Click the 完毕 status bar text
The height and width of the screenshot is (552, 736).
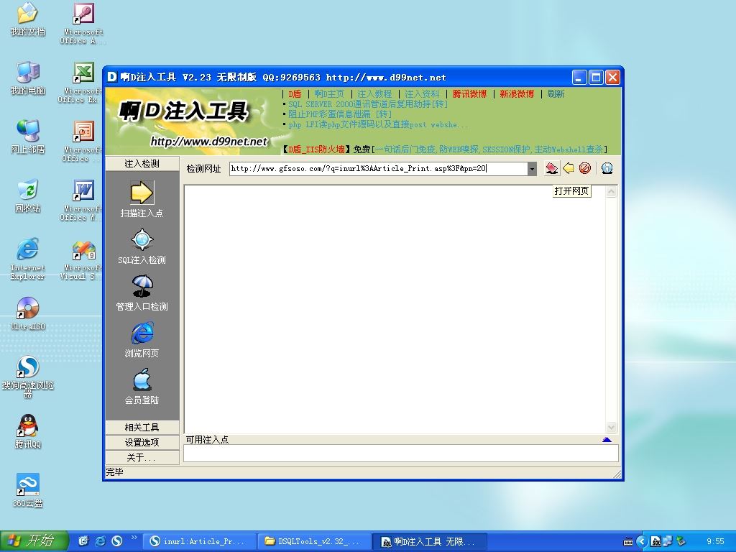pyautogui.click(x=114, y=471)
